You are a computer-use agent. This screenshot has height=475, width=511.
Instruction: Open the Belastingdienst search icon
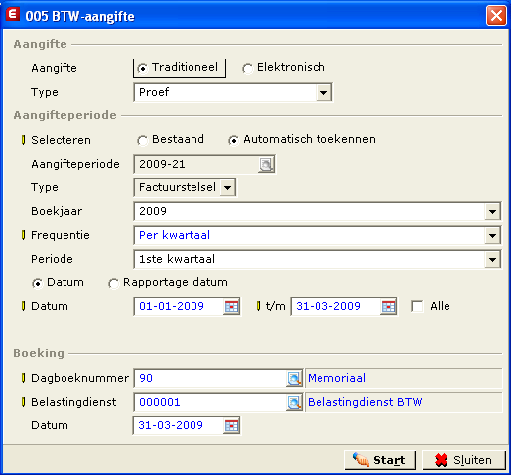[294, 402]
